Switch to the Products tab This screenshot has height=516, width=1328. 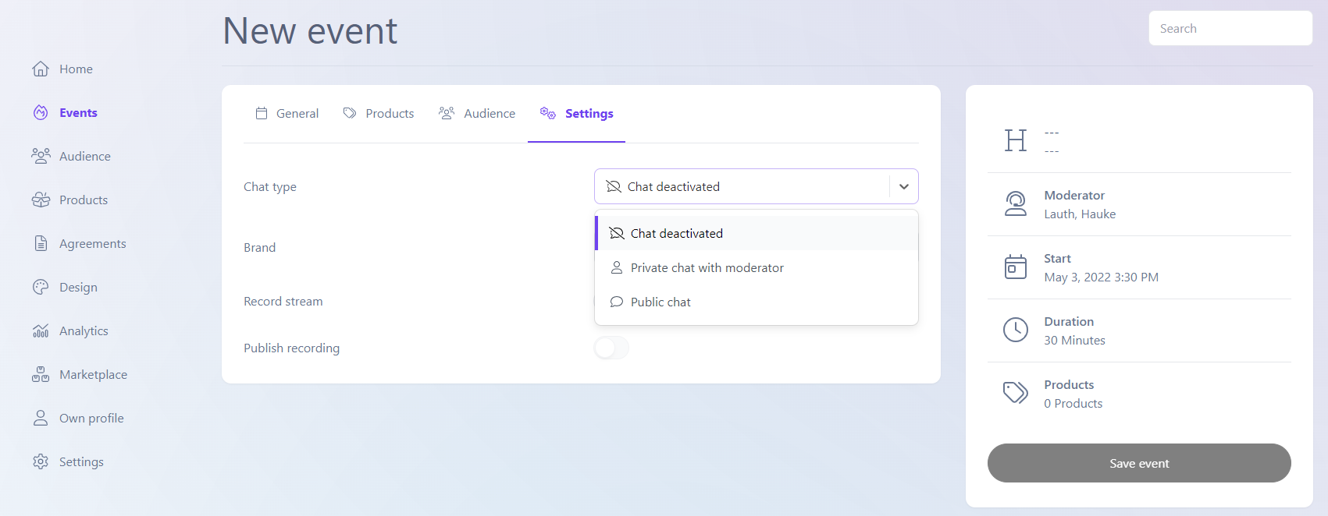click(379, 114)
